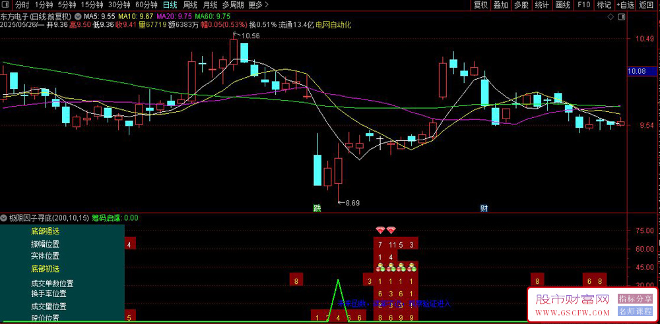Click the 底部强选 indicator row label
The width and height of the screenshot is (660, 324).
point(45,230)
